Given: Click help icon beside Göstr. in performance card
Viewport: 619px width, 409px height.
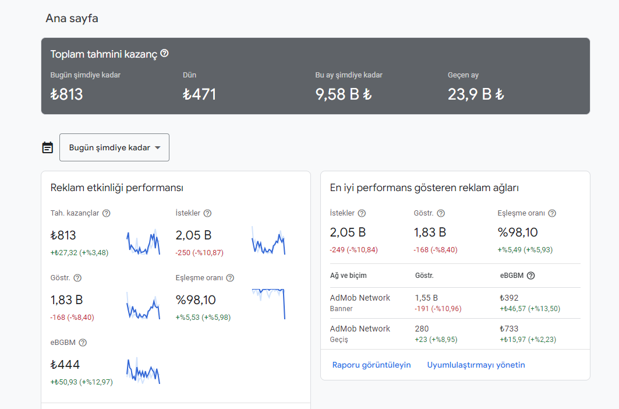Looking at the screenshot, I should click(x=77, y=278).
